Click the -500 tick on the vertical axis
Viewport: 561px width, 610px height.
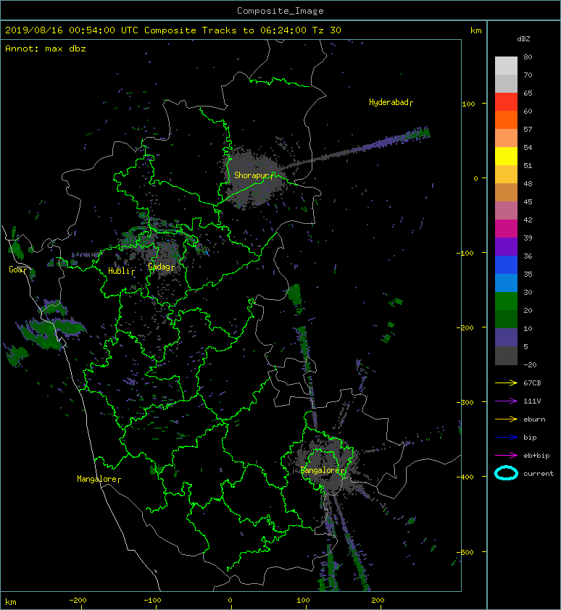pyautogui.click(x=465, y=552)
